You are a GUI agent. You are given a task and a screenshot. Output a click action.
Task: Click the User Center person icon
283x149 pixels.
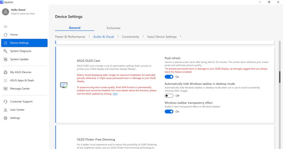click(x=6, y=110)
